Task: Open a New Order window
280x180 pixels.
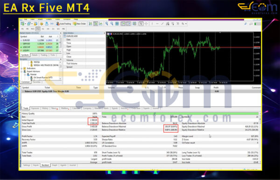Action: 79,24
